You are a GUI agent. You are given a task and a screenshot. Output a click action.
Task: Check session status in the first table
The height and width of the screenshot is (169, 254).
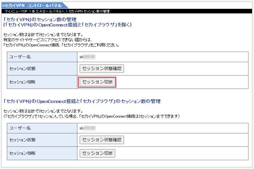pyautogui.click(x=102, y=69)
